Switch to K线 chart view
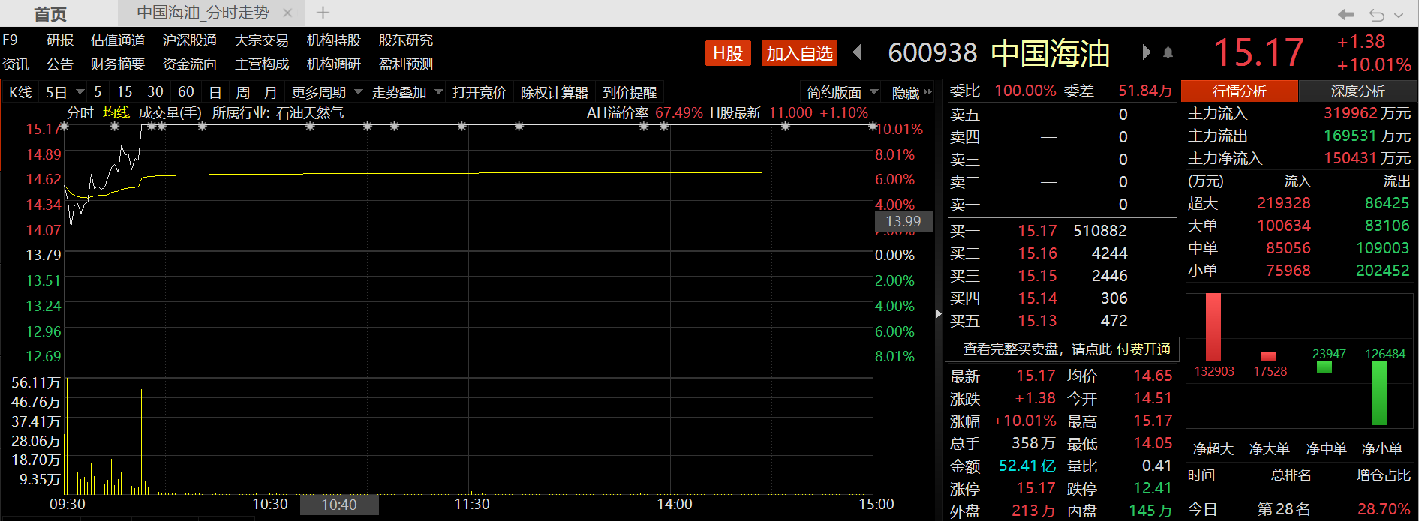 click(20, 92)
